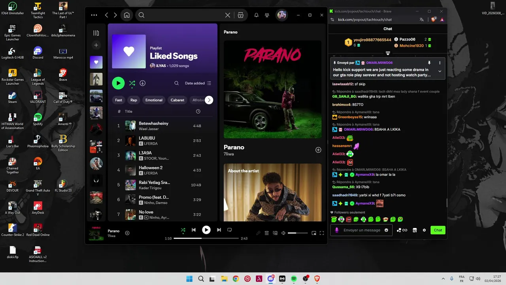Viewport: 506px width, 285px height.
Task: Toggle shuffle in bottom player bar
Action: [x=183, y=230]
